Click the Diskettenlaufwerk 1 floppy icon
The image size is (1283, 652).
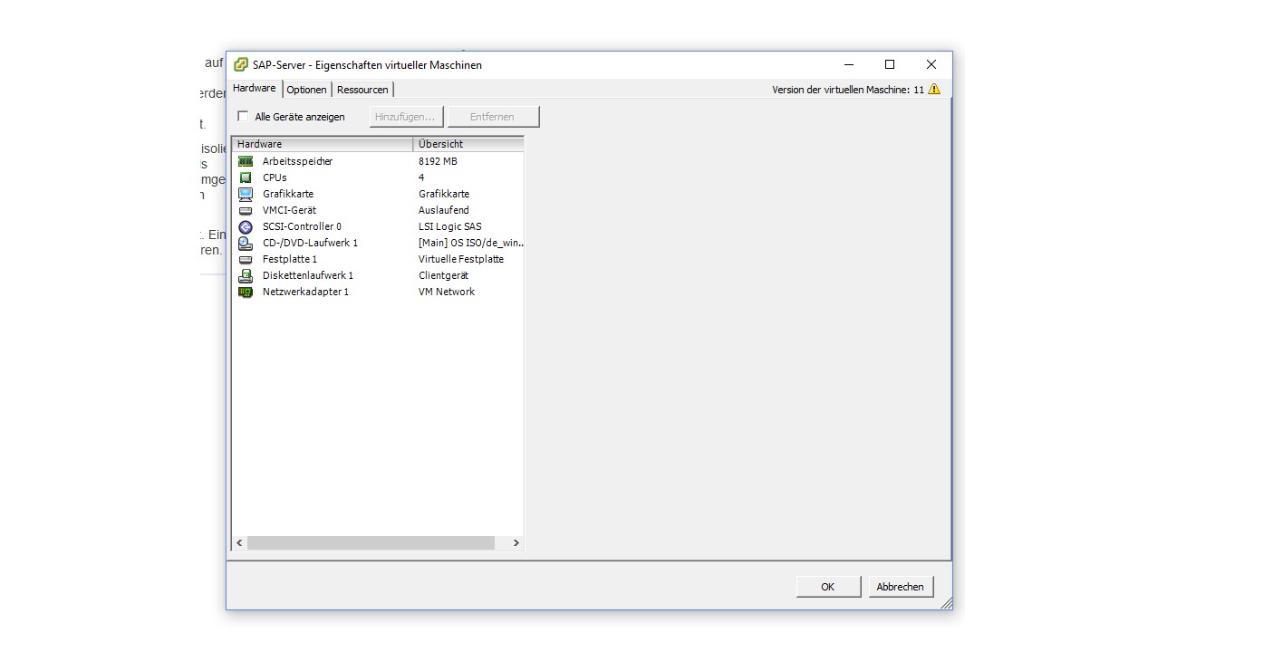[246, 275]
